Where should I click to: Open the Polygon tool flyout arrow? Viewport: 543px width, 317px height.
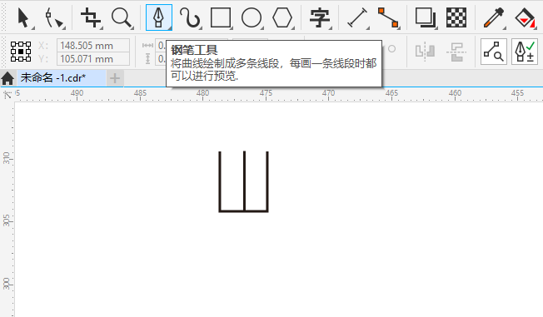(x=293, y=27)
